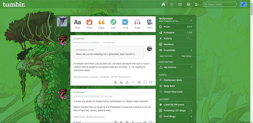Open tackysnaps name on the second post

pos(79,92)
